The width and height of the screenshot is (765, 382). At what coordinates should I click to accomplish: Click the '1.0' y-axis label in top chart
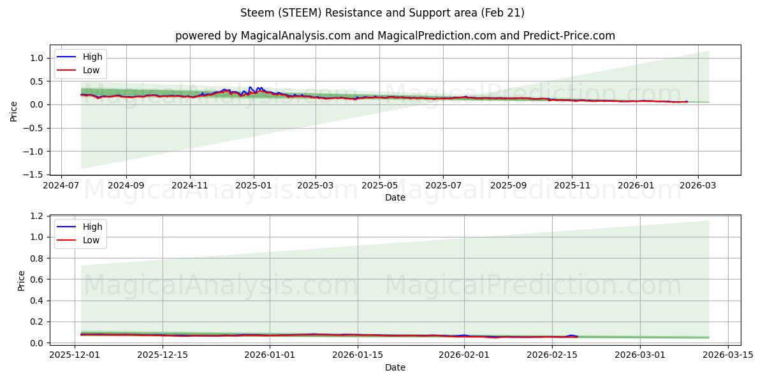tap(38, 58)
